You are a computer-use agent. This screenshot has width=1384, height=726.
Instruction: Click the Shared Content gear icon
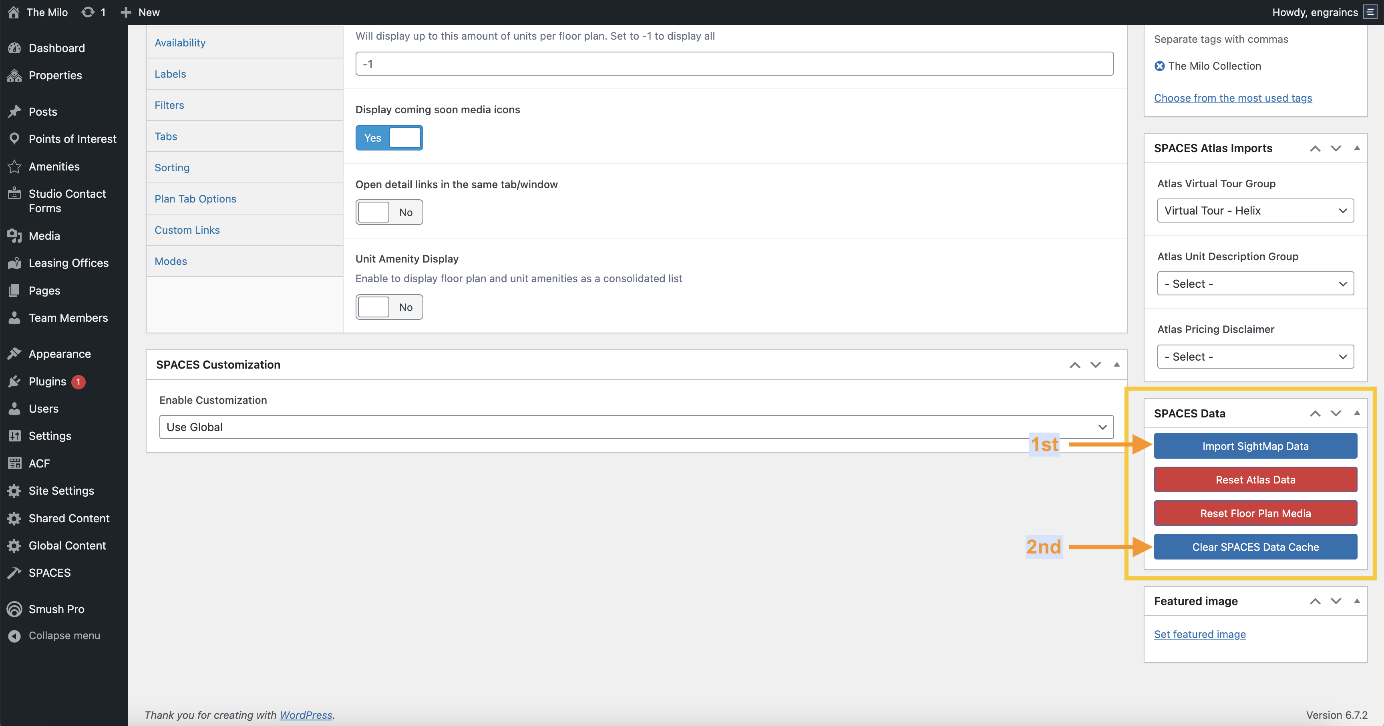click(14, 518)
